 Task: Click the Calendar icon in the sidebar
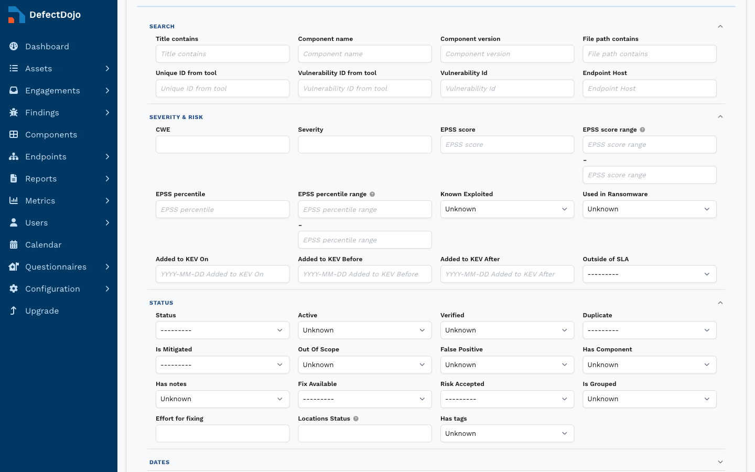(x=14, y=244)
